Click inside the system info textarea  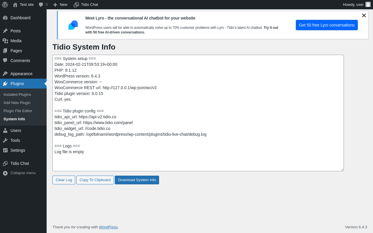[x=198, y=113]
